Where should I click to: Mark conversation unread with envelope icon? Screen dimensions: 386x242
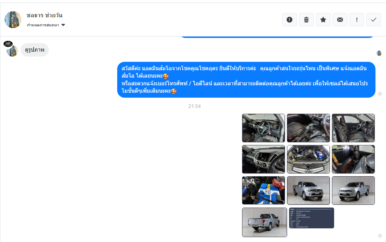[340, 20]
